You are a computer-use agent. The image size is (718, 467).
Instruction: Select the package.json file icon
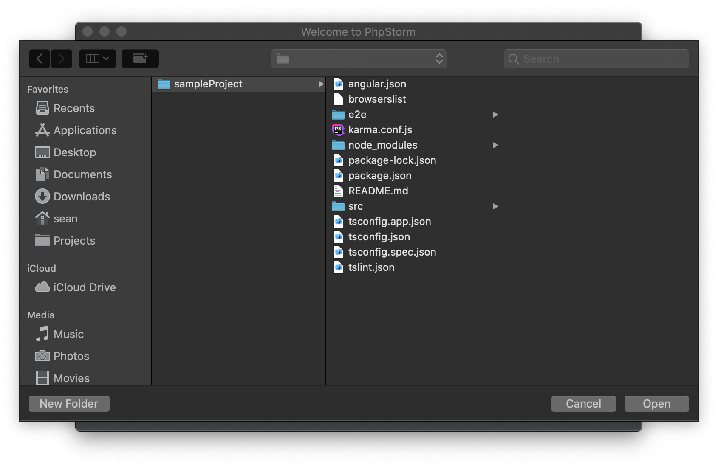[x=338, y=176]
